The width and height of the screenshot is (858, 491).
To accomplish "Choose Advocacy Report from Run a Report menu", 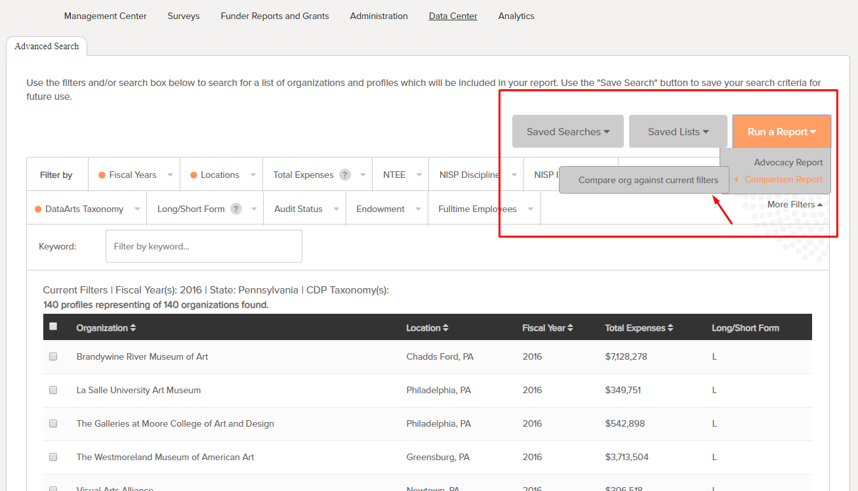I will tap(788, 162).
